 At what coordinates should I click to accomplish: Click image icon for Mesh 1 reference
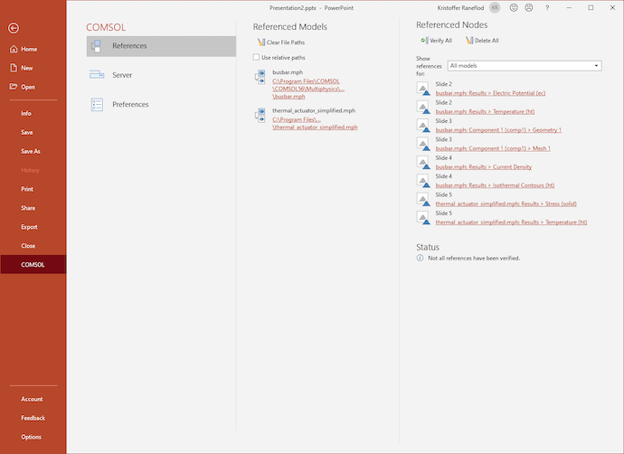[423, 144]
